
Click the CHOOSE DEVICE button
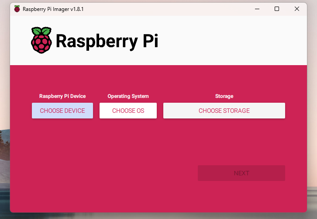62,111
